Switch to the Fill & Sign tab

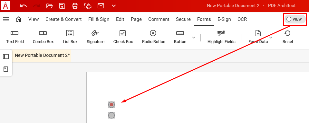99,19
